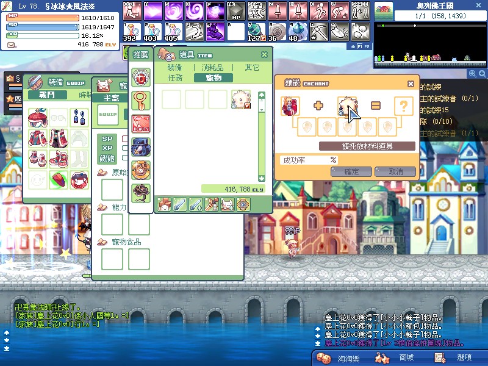
Task: Click the 推薦 header button
Action: [x=141, y=55]
